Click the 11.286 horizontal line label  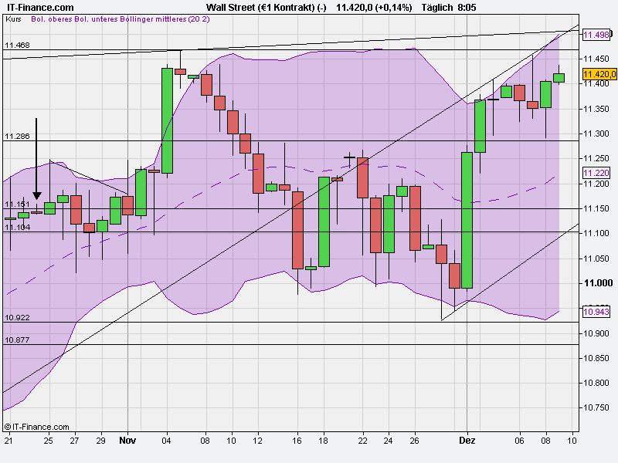coord(17,137)
